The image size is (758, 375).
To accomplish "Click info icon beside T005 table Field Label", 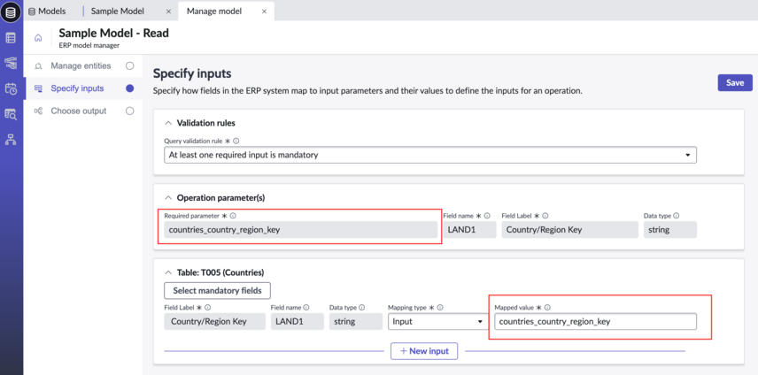I will click(208, 308).
